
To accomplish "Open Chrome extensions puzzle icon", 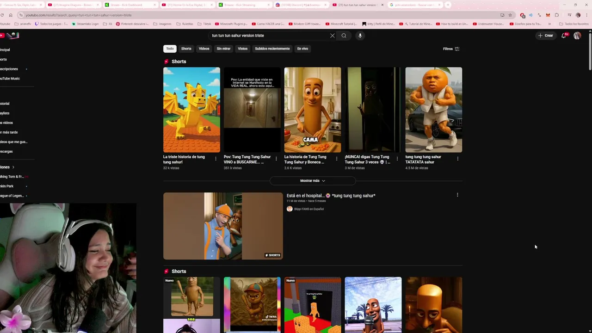I will 557,15.
